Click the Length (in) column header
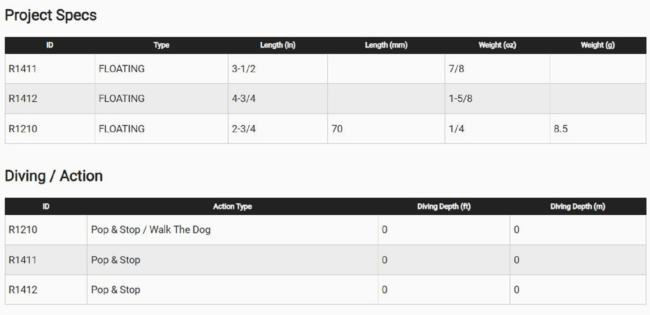Image resolution: width=650 pixels, height=315 pixels. point(278,45)
